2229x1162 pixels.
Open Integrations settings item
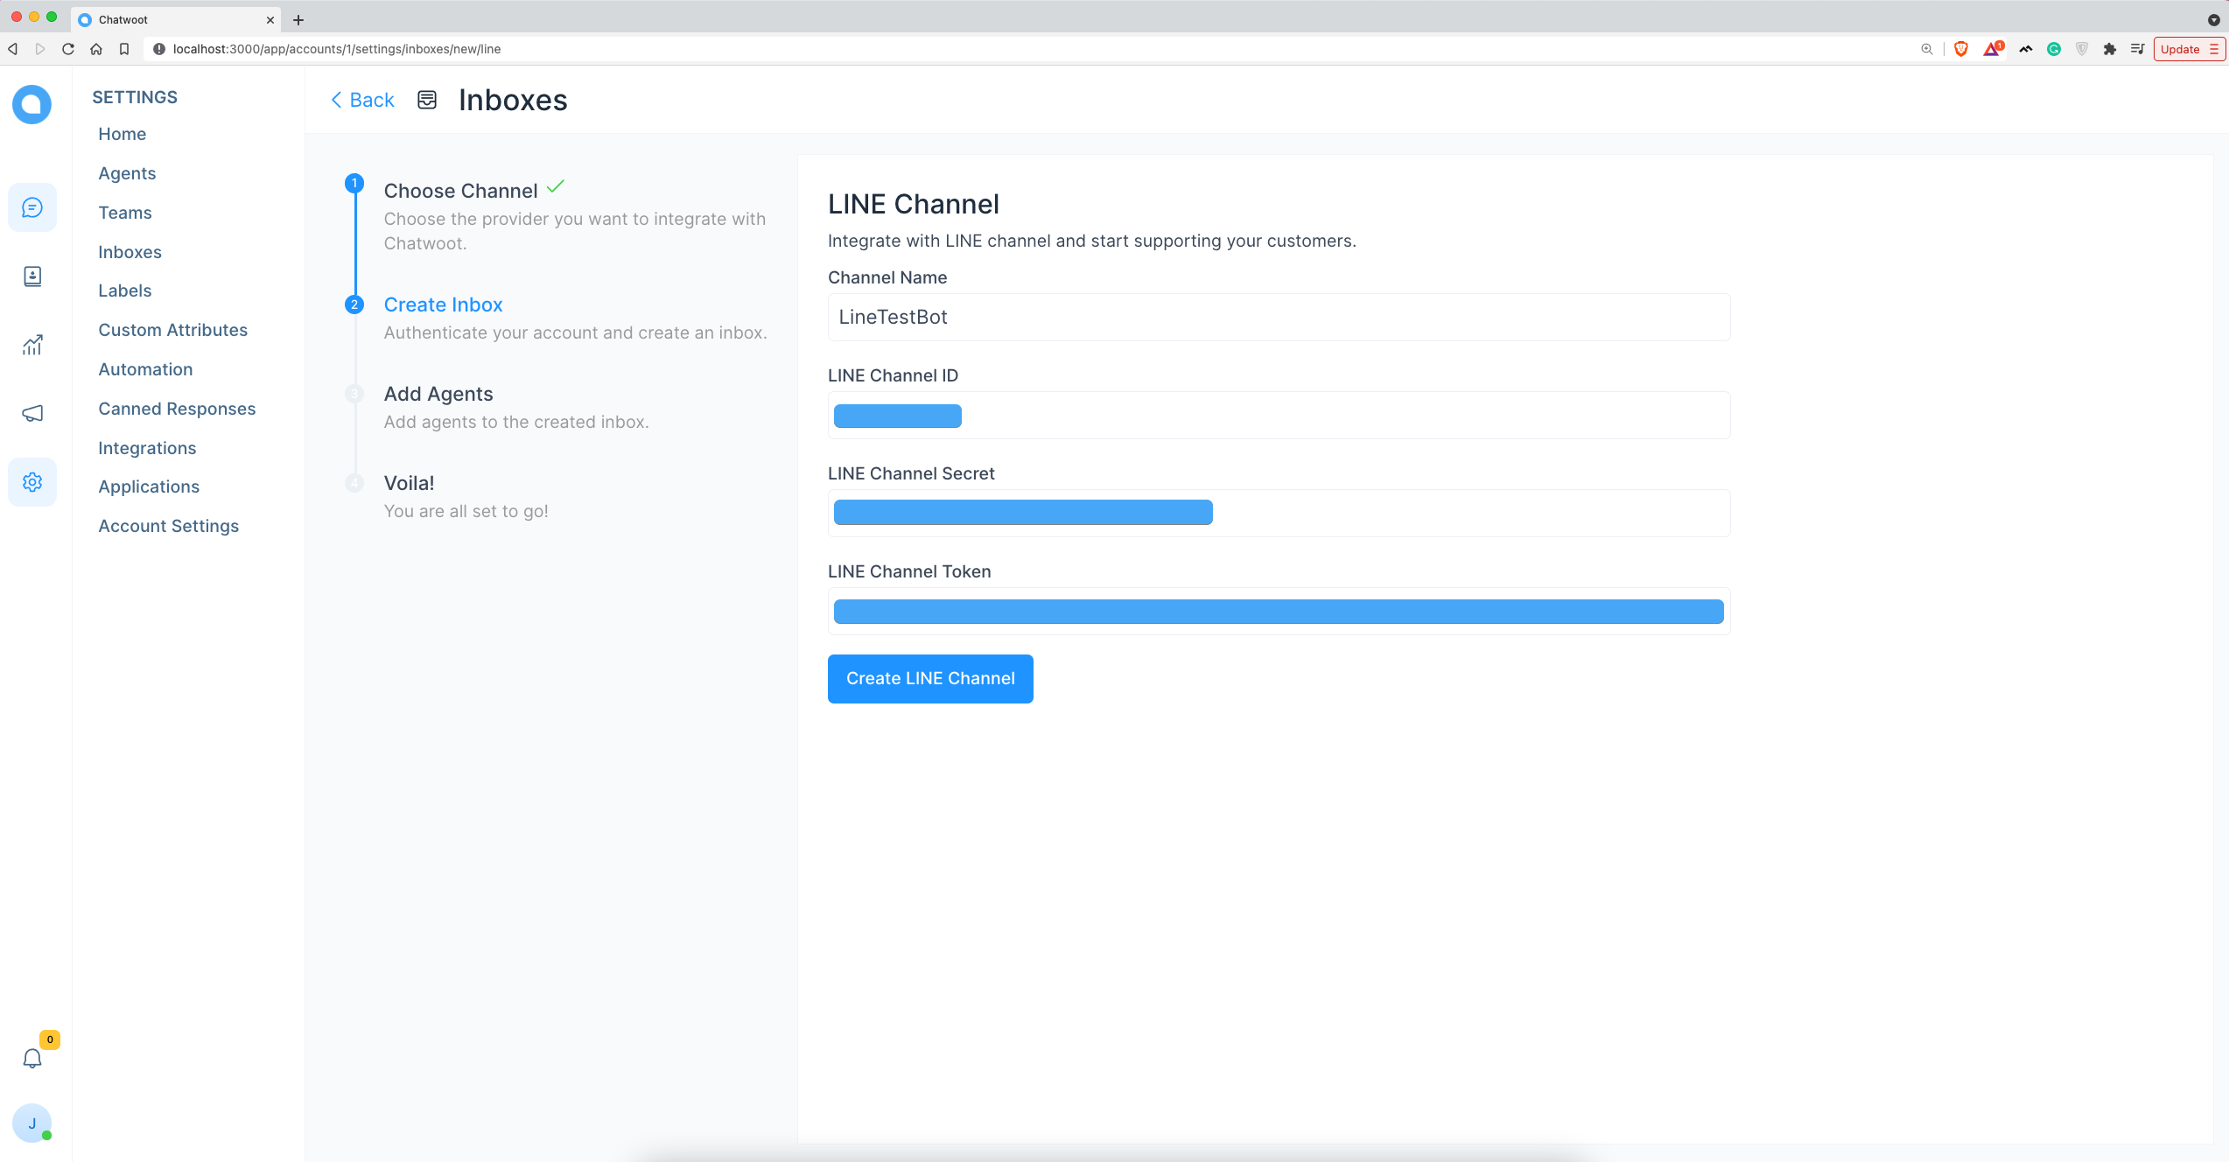point(147,448)
